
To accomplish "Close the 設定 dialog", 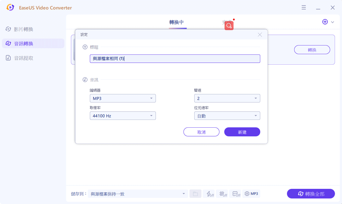I will (260, 35).
